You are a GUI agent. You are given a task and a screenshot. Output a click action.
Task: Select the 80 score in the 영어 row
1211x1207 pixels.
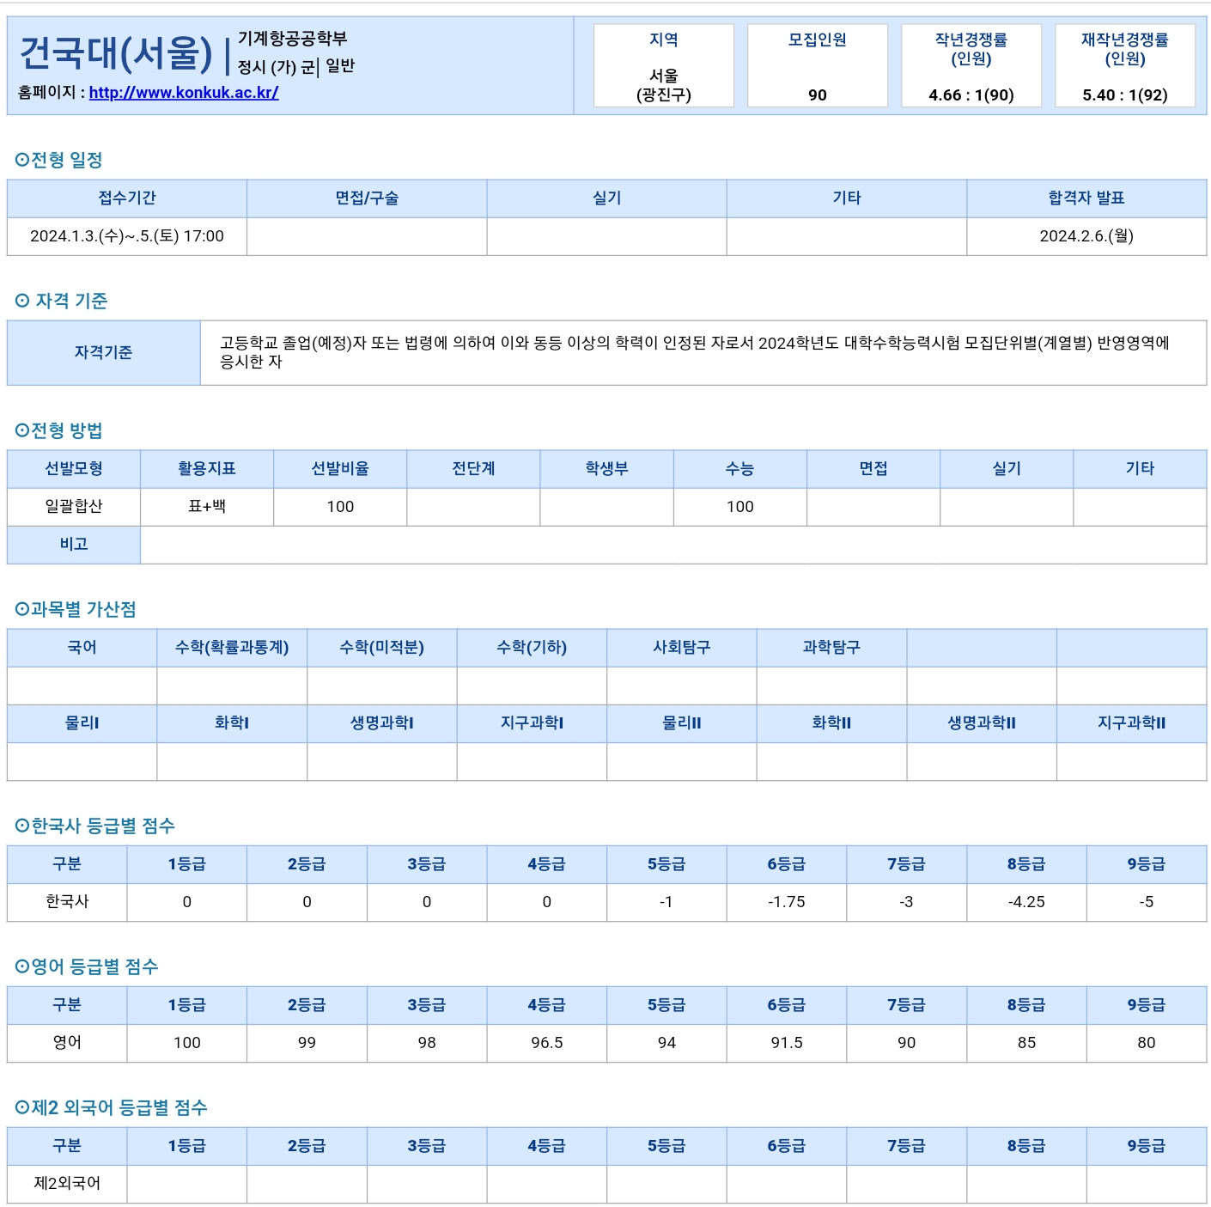(x=1147, y=1043)
